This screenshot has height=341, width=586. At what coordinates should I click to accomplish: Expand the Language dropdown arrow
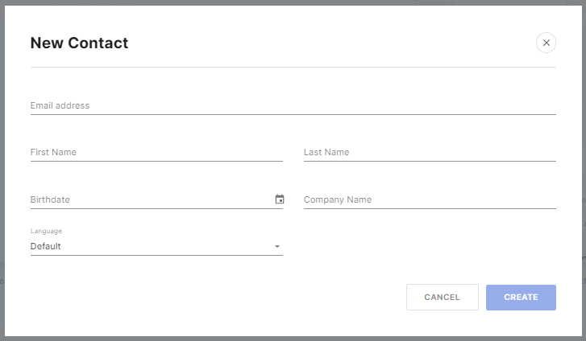click(x=277, y=246)
